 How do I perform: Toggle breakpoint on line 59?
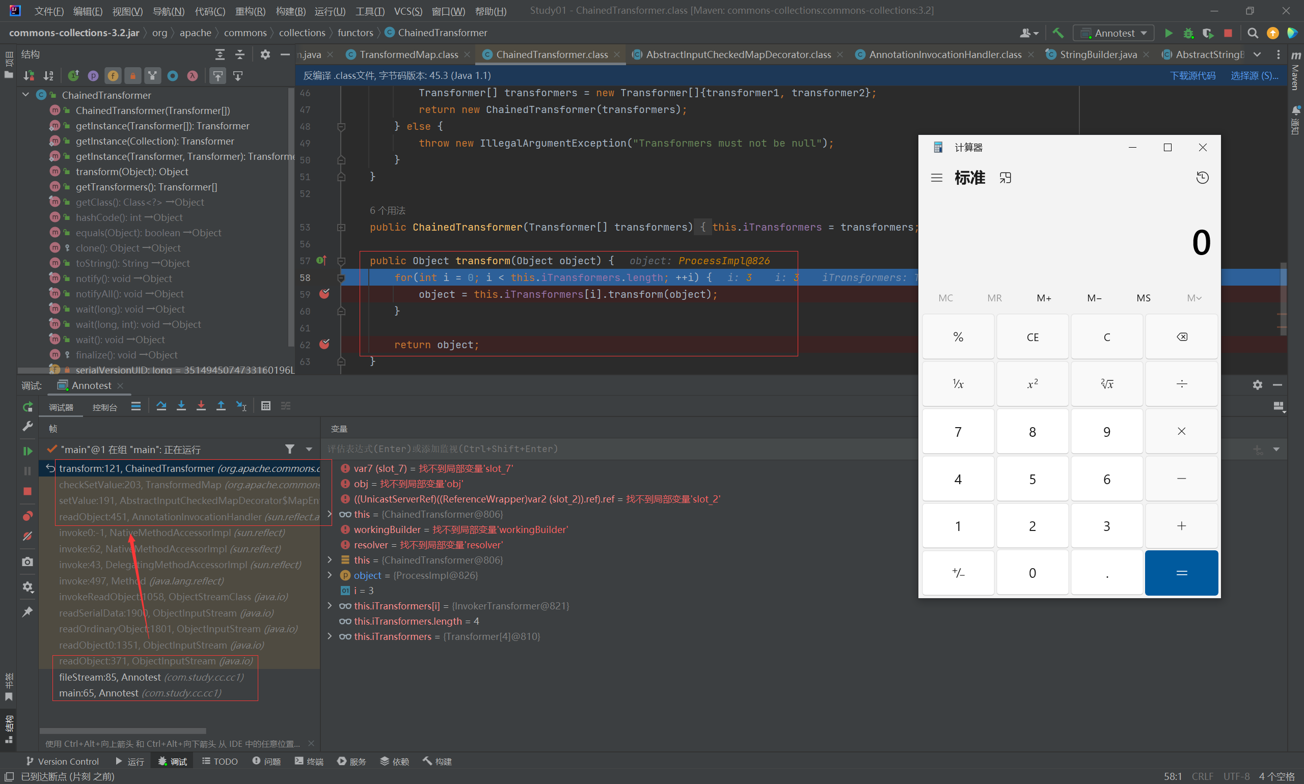pos(324,294)
